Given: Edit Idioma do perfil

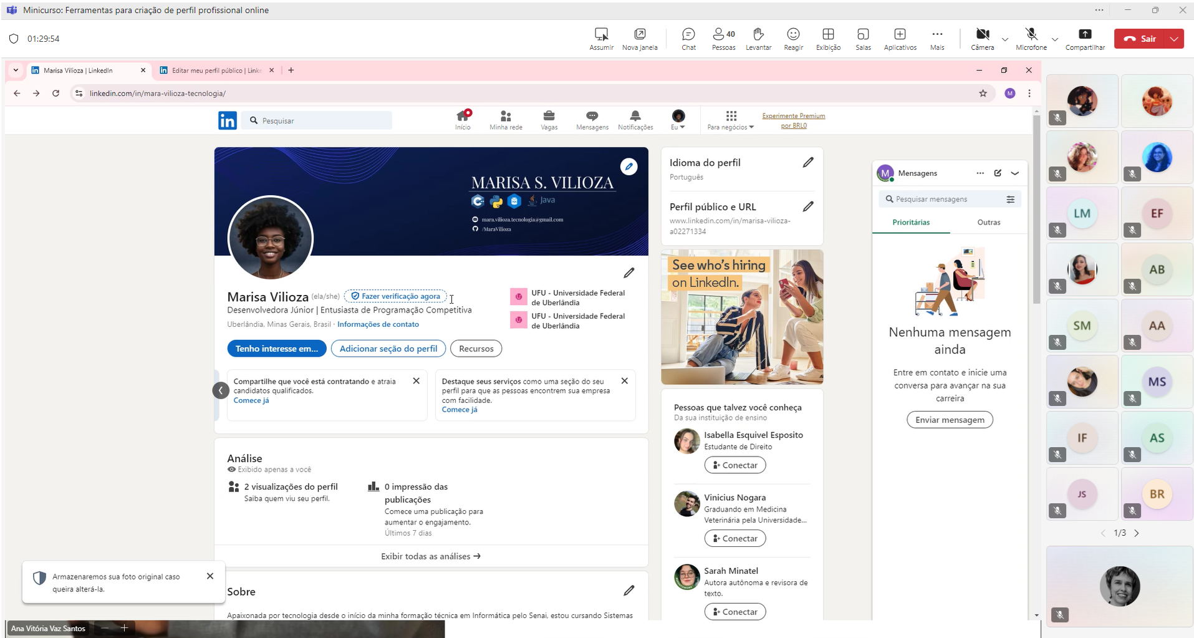Looking at the screenshot, I should pos(808,162).
